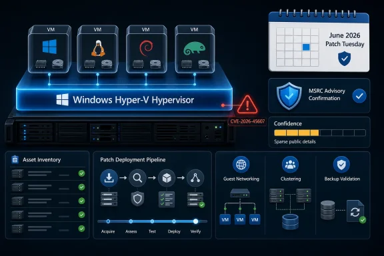Click the gray shield icon below the magnifier
This screenshot has width=384, height=256.
[x=137, y=199]
